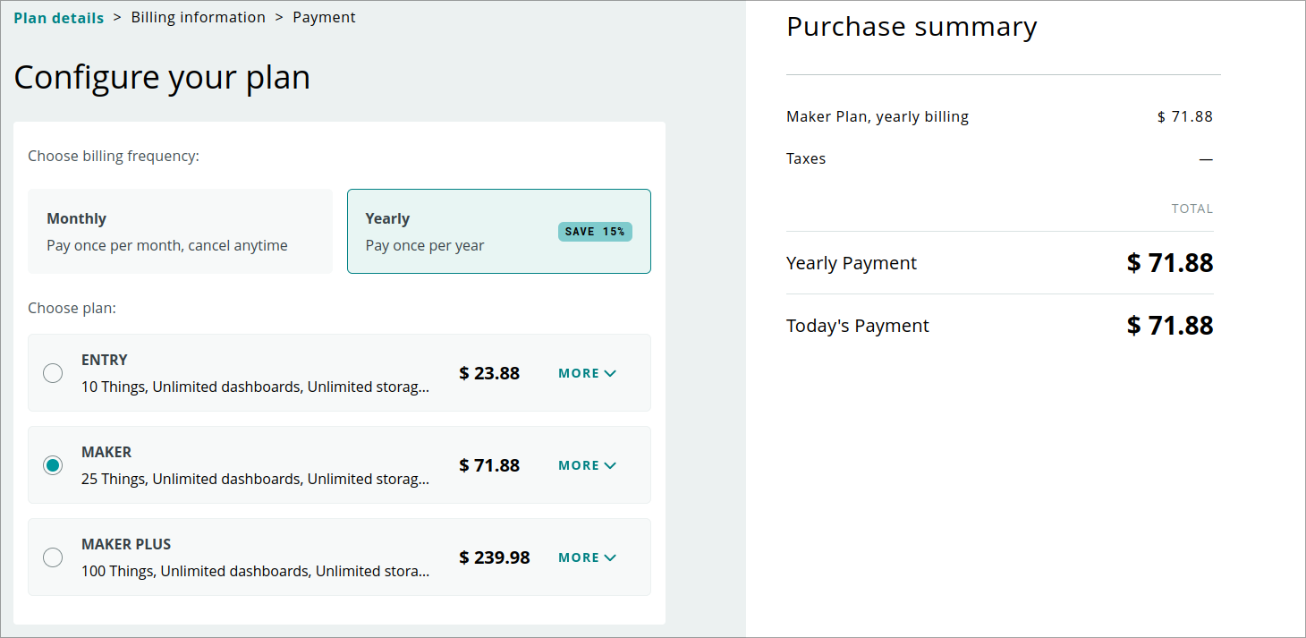Click the Entry plan $ 23.88 price
This screenshot has width=1306, height=638.
[489, 373]
